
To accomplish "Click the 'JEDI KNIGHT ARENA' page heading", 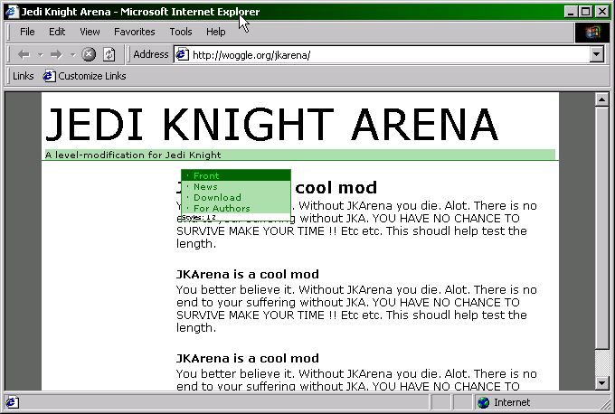I will 272,125.
